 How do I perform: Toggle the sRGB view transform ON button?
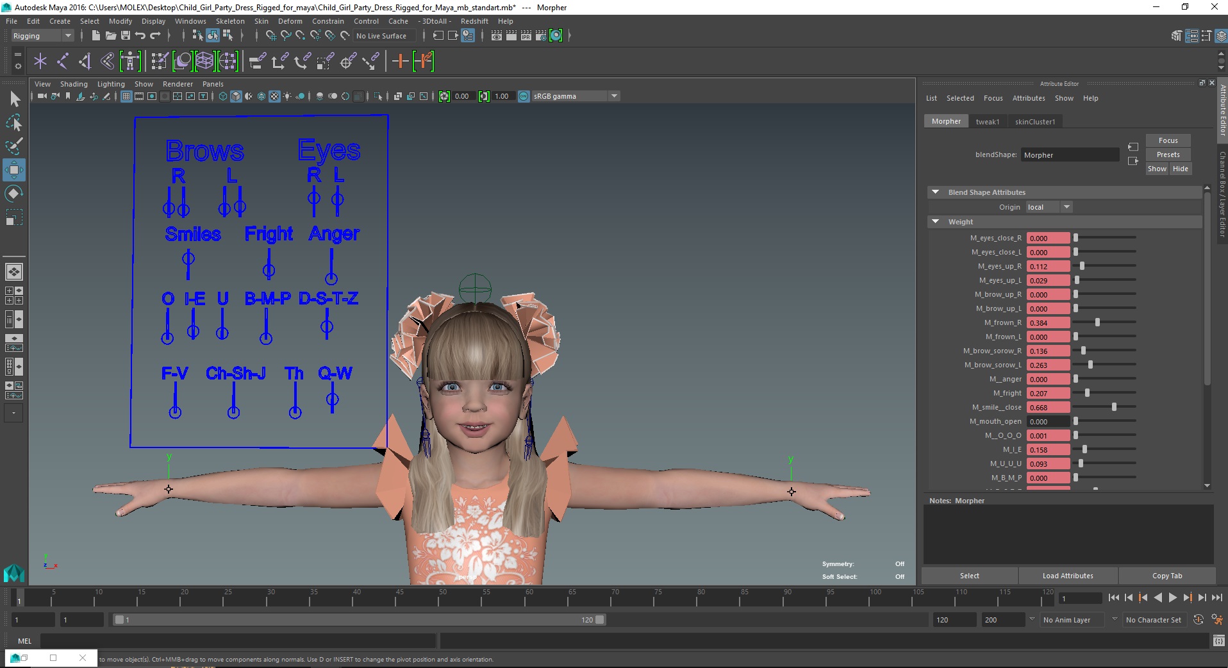[524, 96]
